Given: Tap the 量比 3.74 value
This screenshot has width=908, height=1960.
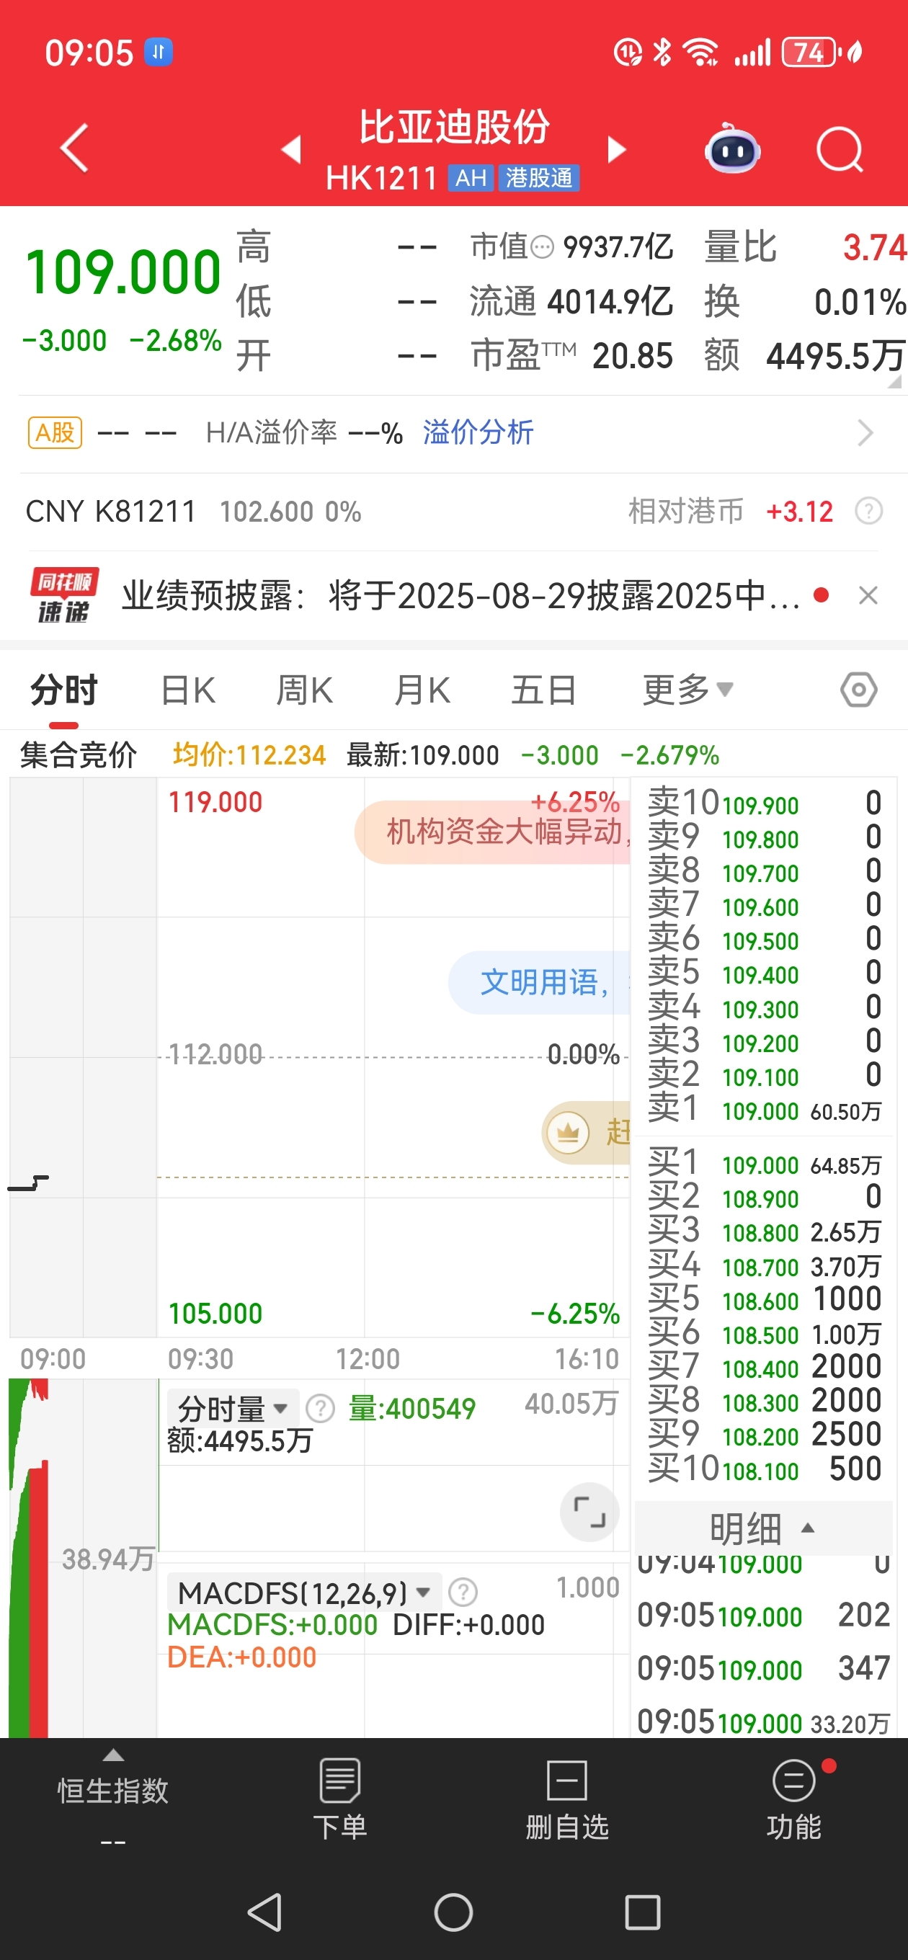Looking at the screenshot, I should 875,248.
